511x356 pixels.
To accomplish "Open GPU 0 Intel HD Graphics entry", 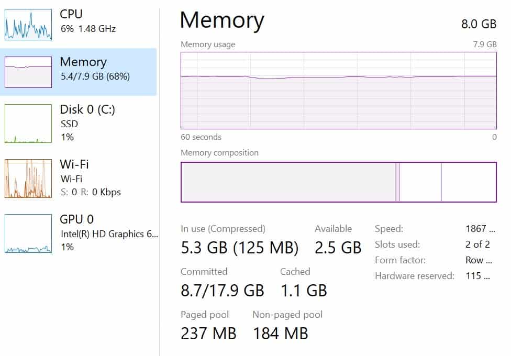I will (78, 233).
